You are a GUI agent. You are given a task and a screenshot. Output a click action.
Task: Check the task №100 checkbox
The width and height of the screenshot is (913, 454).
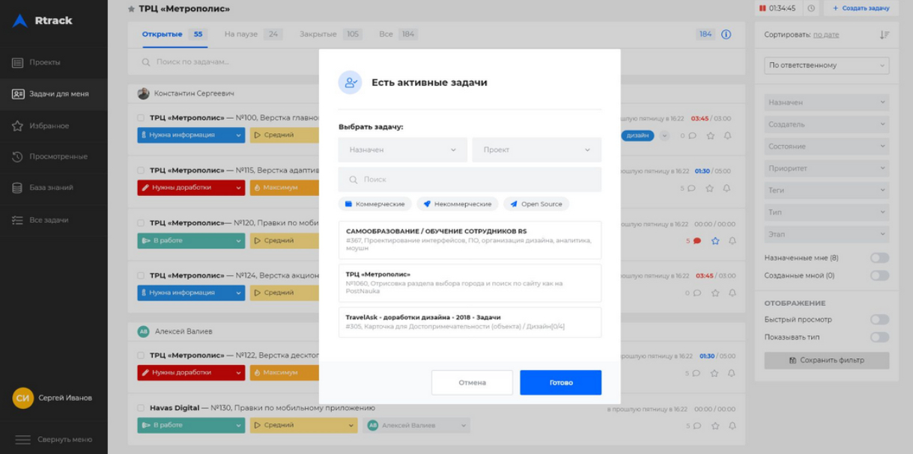coord(141,118)
